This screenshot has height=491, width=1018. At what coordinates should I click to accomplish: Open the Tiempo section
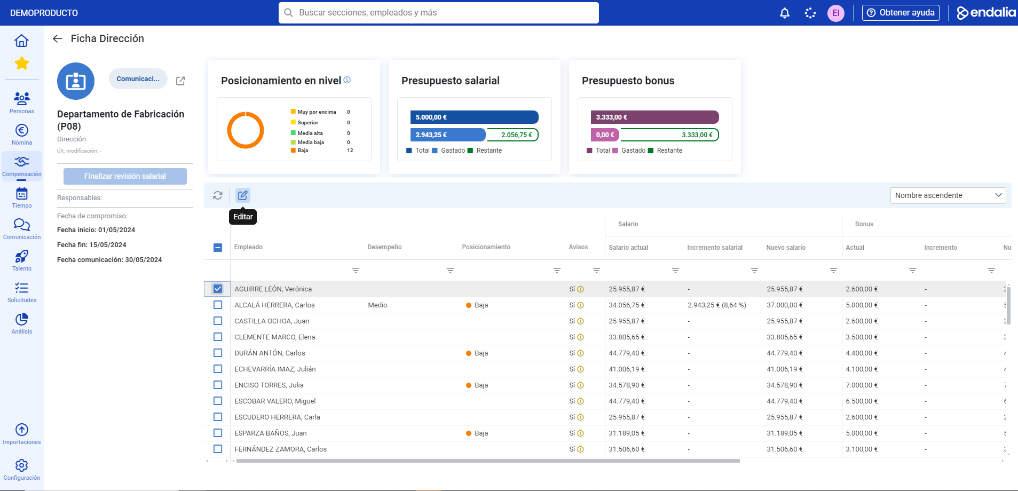pos(22,197)
